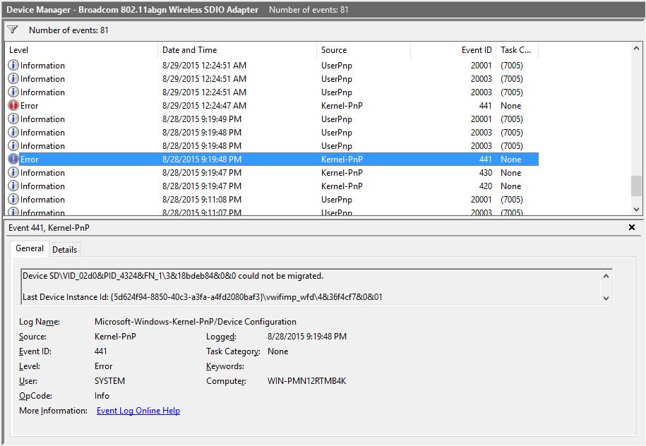Click the highlighted Error 441 row

coord(272,159)
